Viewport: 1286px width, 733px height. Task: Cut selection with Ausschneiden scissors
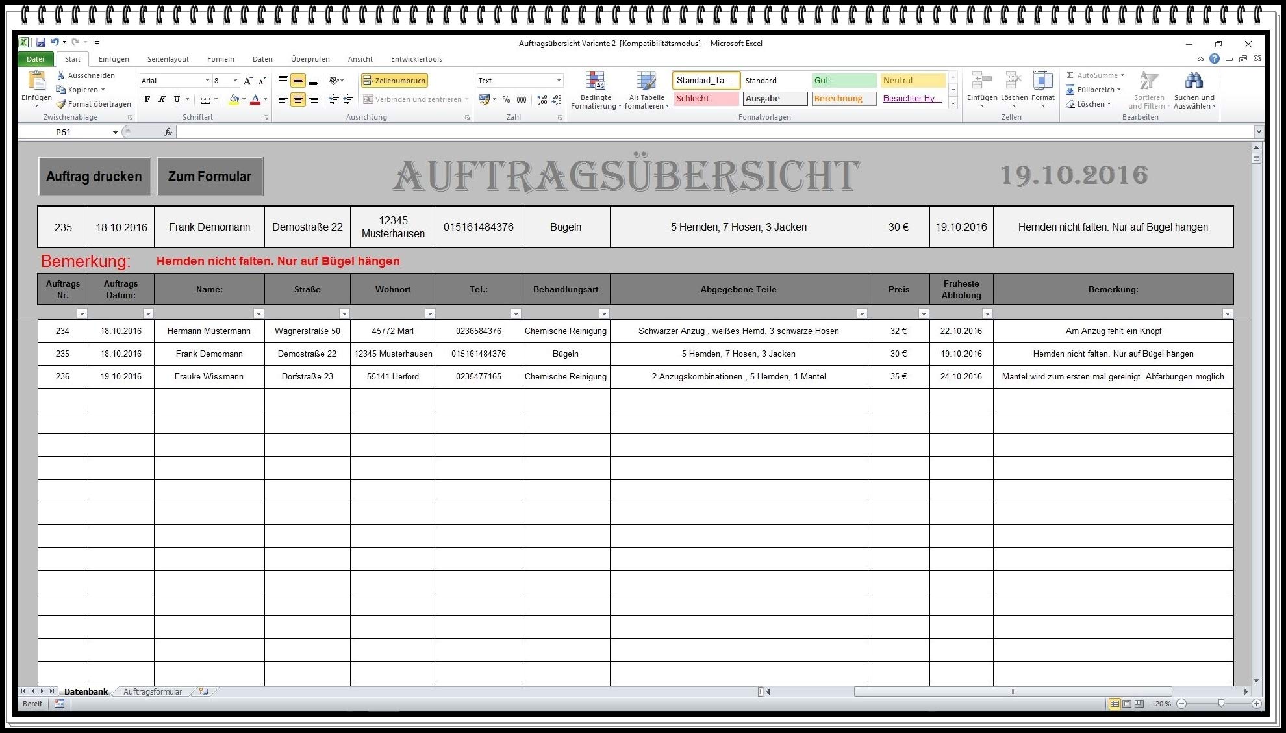[61, 75]
